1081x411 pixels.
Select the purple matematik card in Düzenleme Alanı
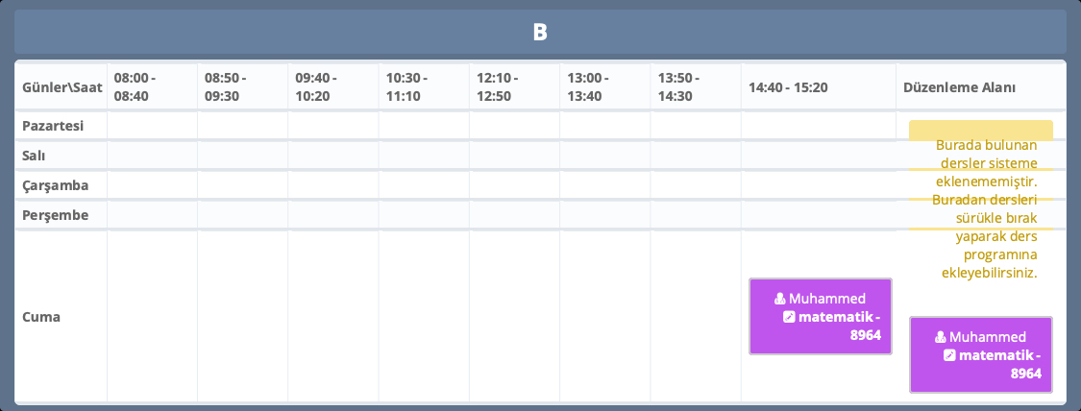coord(980,354)
